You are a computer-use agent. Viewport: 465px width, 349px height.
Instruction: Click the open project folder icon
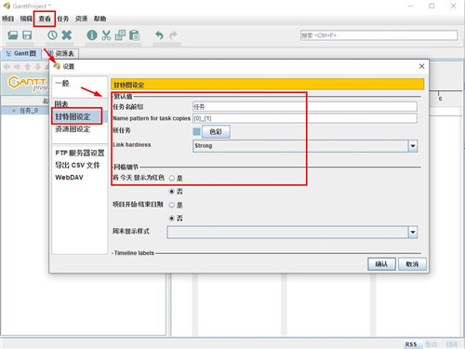13,35
